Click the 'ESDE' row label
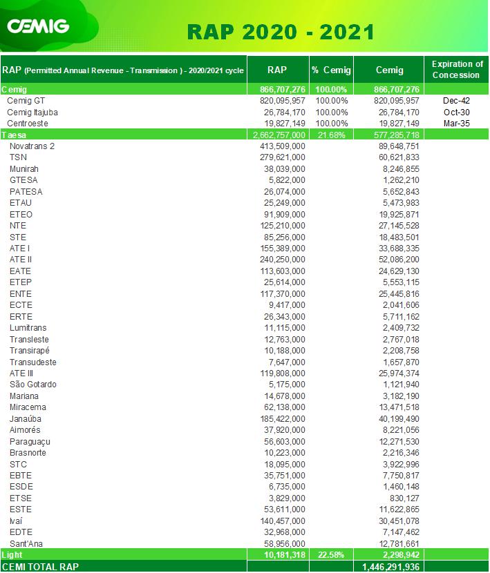Viewport: 490px width, 573px height. pos(21,487)
